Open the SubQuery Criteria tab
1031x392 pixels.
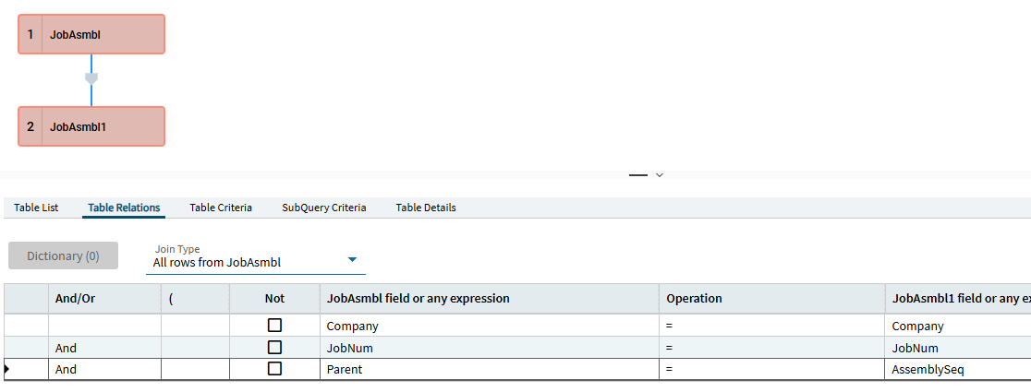324,208
